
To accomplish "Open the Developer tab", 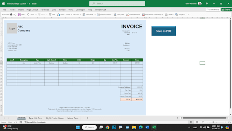I will 80,10.
